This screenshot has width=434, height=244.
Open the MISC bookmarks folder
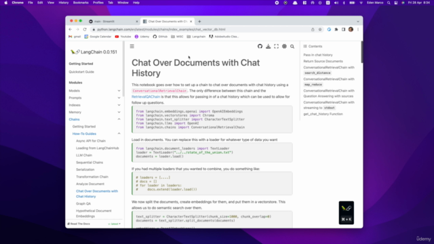tap(177, 37)
